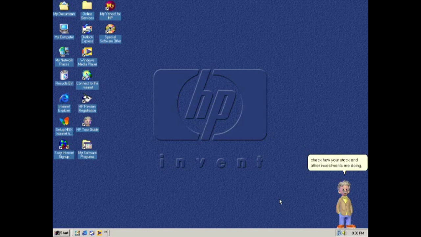This screenshot has width=421, height=237.
Task: Expand the quick launch overflow chevron
Action: (106, 232)
